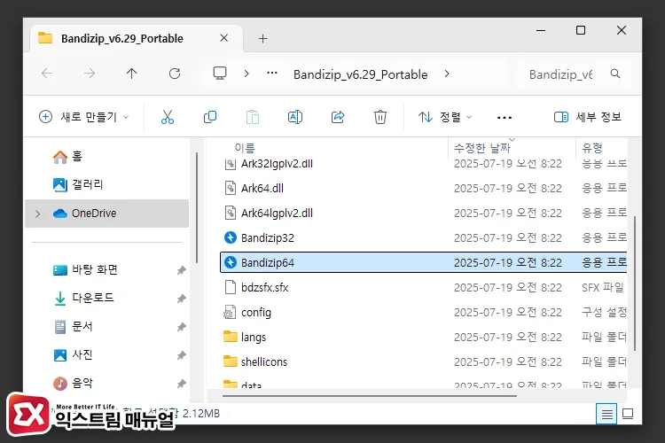
Task: Click the Paste clipboard icon
Action: coord(253,117)
